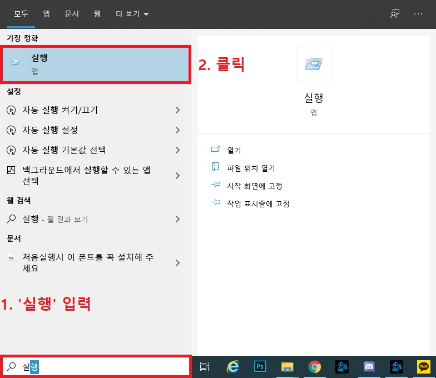Switch to the 웹 tab
The image size is (436, 378).
point(97,13)
